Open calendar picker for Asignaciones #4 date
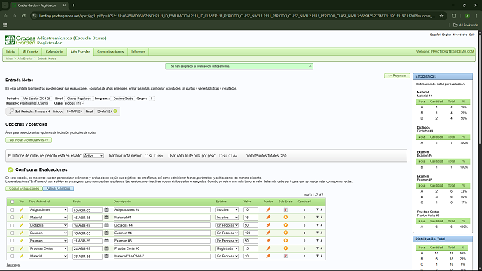The width and height of the screenshot is (482, 271). (106, 209)
